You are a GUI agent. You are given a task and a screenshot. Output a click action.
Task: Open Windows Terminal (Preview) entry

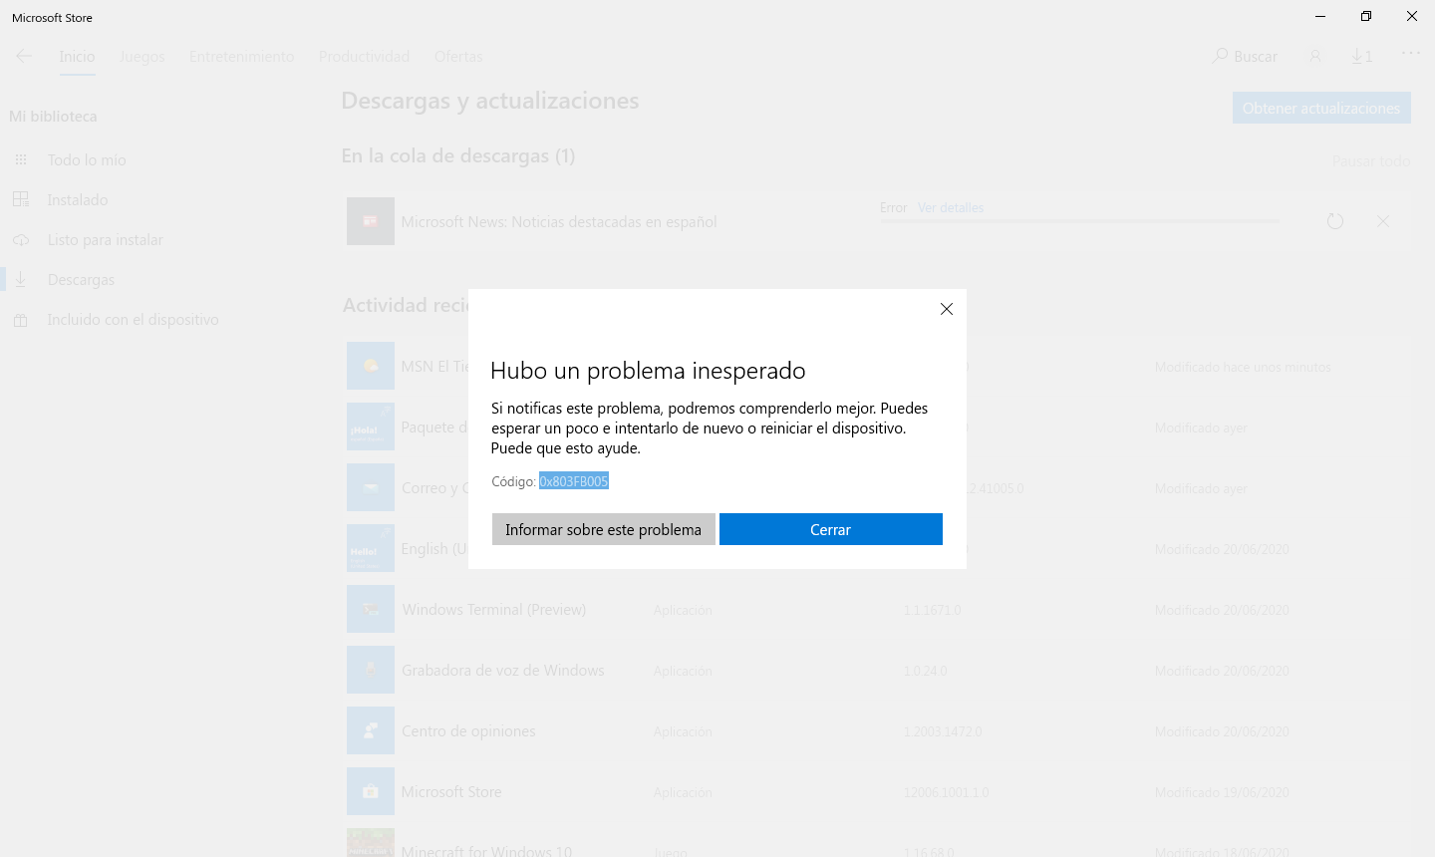pos(494,609)
